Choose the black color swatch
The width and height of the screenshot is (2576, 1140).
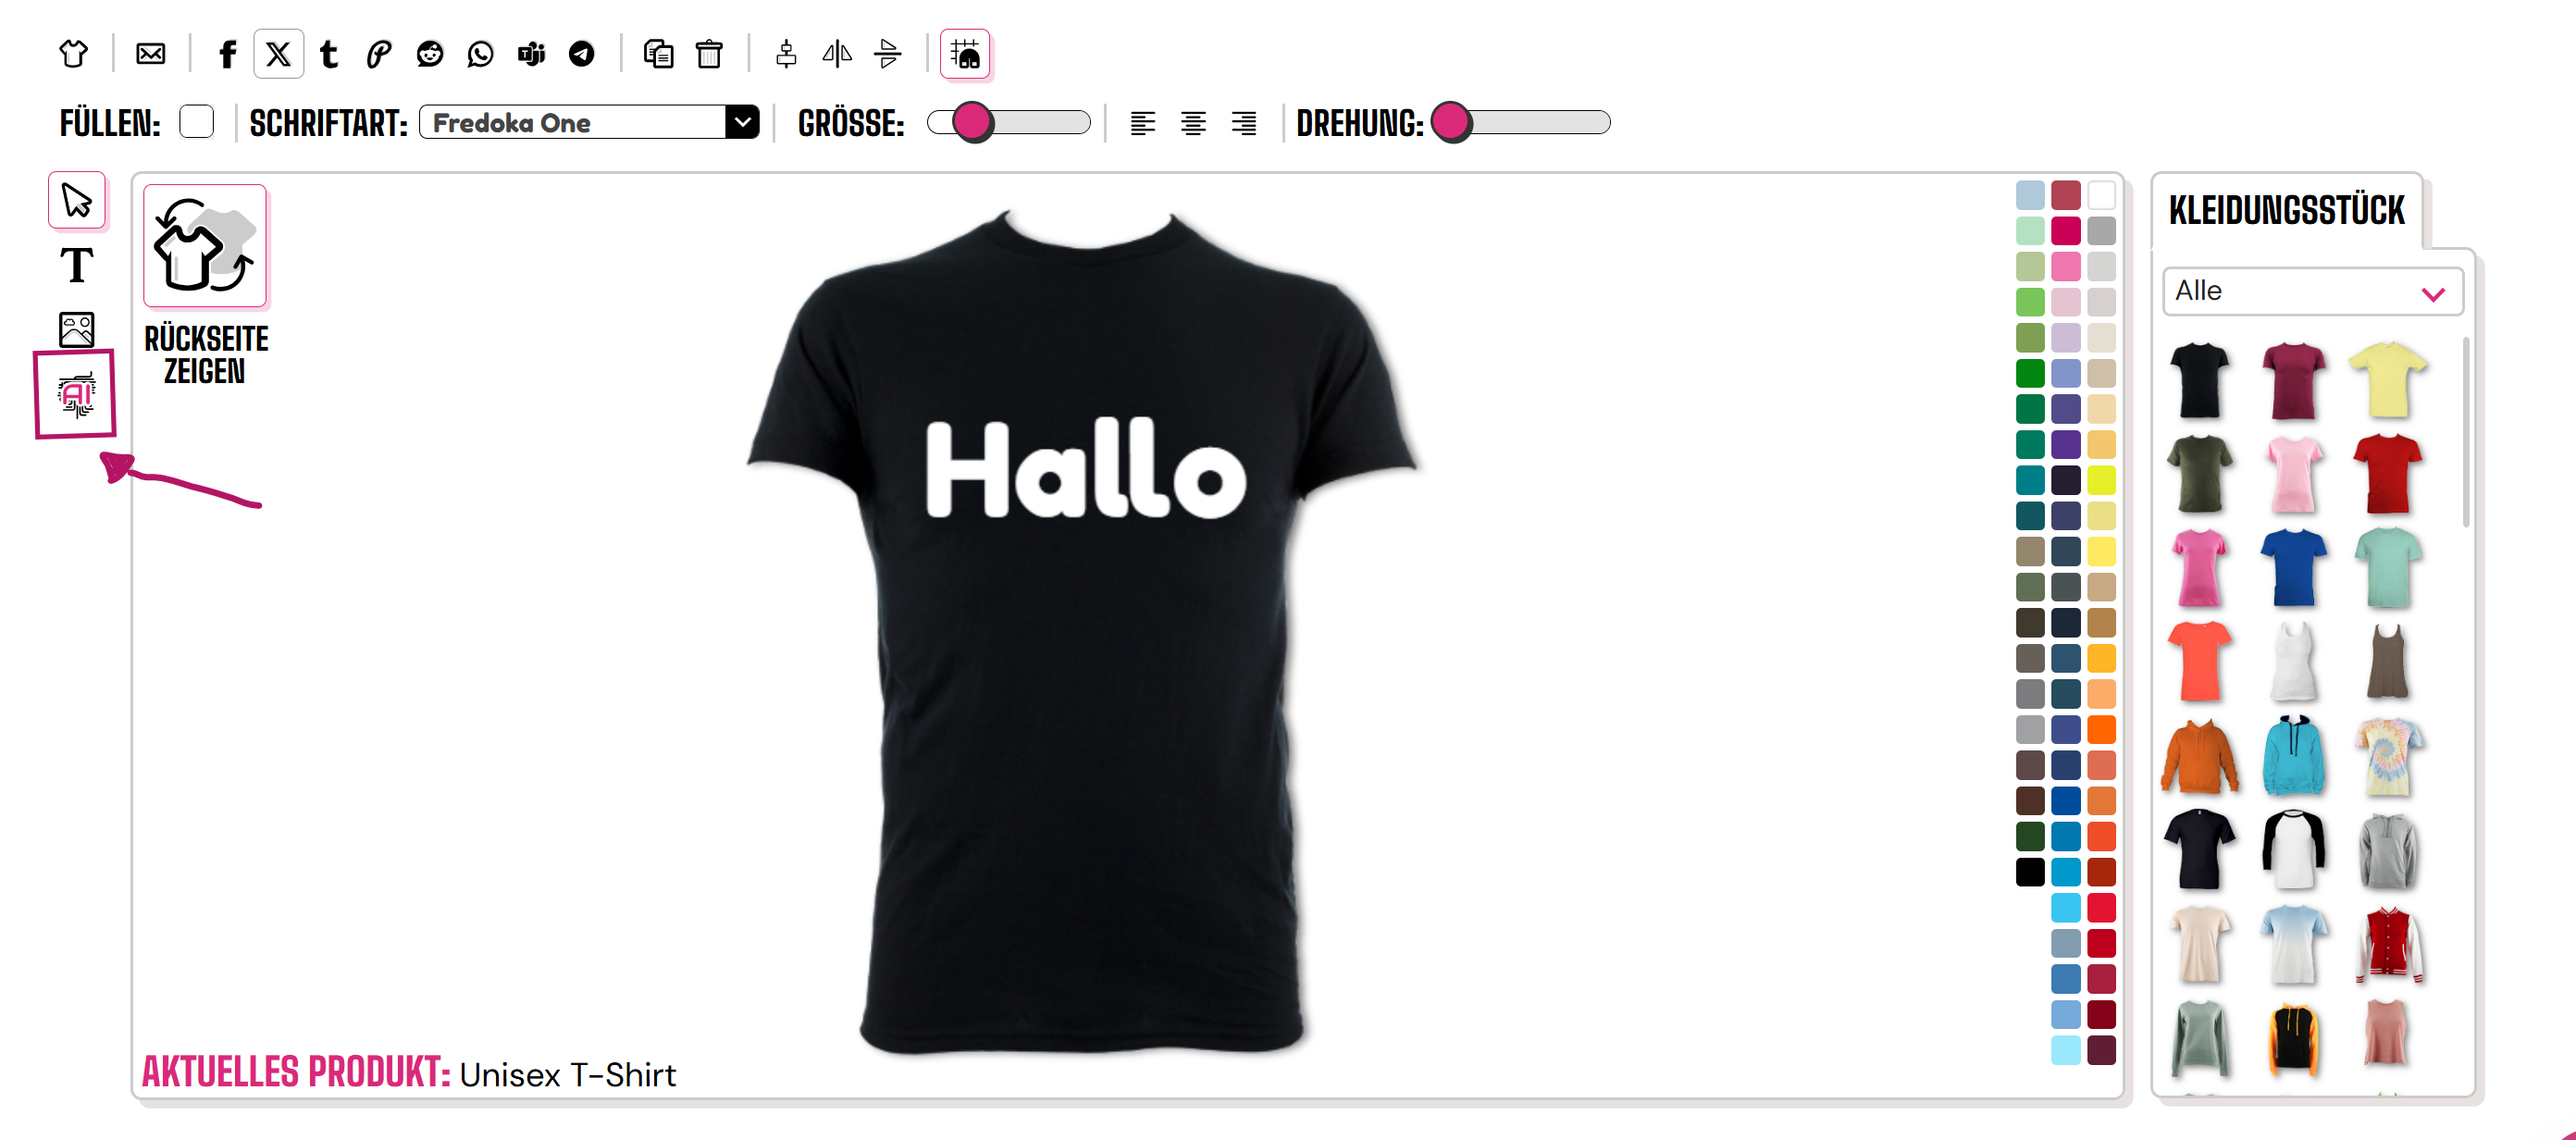[2030, 872]
